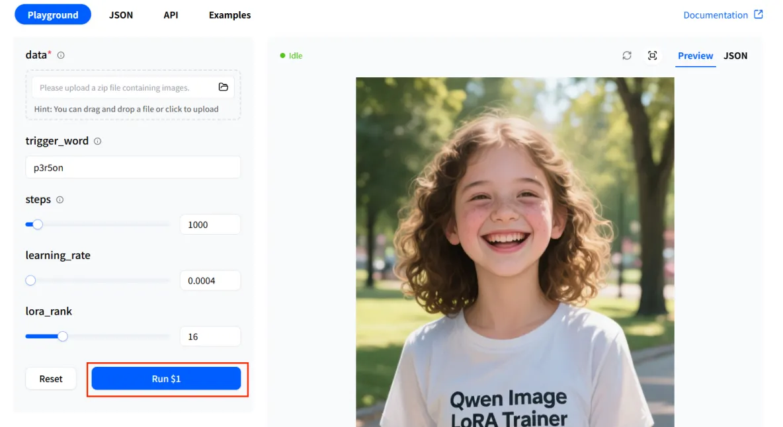Click the folder upload icon
The height and width of the screenshot is (427, 783).
tap(224, 87)
